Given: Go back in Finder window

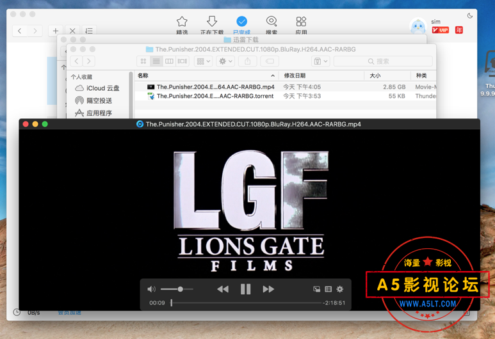Looking at the screenshot, I should [x=76, y=61].
